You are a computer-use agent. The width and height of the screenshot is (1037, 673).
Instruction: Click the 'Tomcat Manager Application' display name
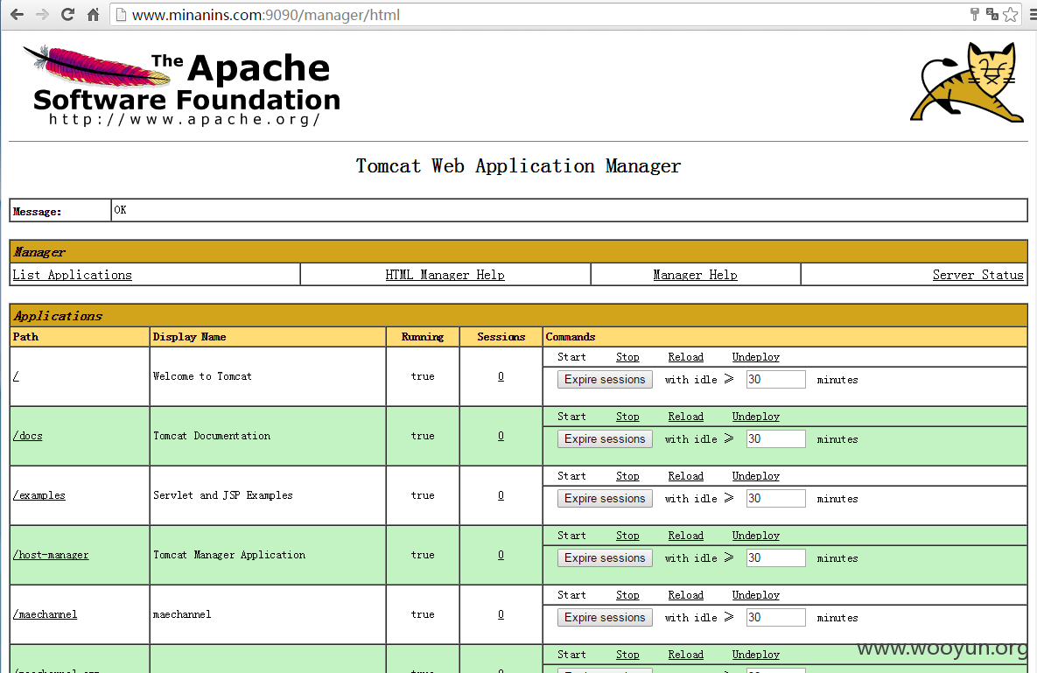coord(229,555)
